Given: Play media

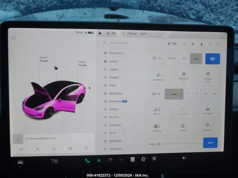Looking at the screenshot, I should [38, 149].
